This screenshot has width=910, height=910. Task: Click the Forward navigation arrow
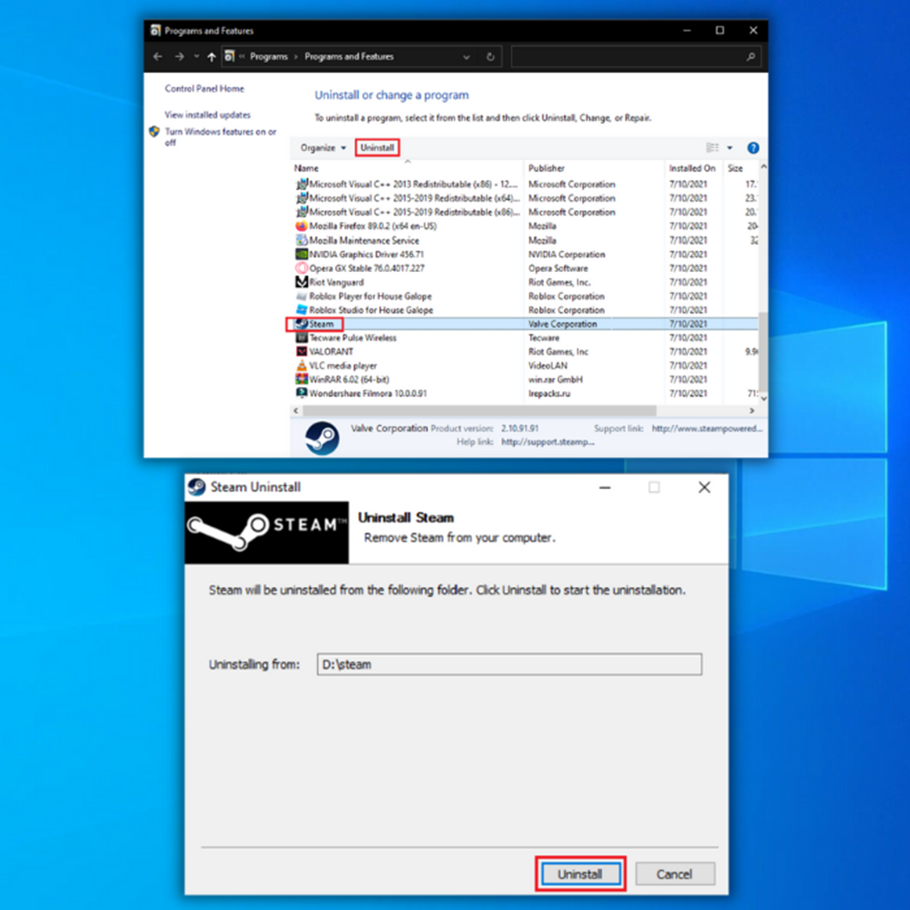180,57
